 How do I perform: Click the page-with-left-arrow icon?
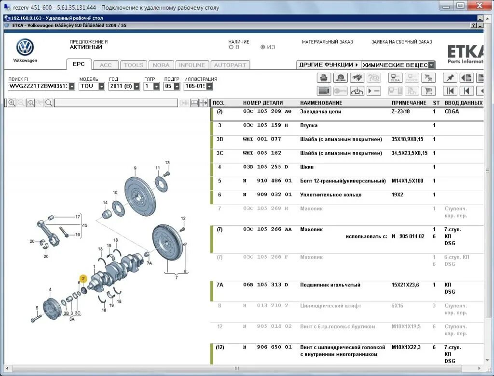467,78
